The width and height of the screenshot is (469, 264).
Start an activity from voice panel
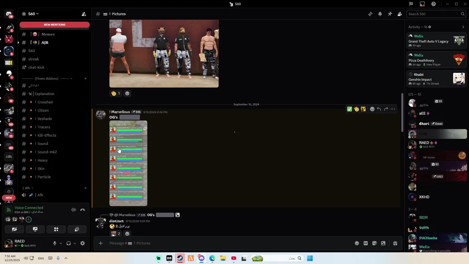(x=56, y=229)
